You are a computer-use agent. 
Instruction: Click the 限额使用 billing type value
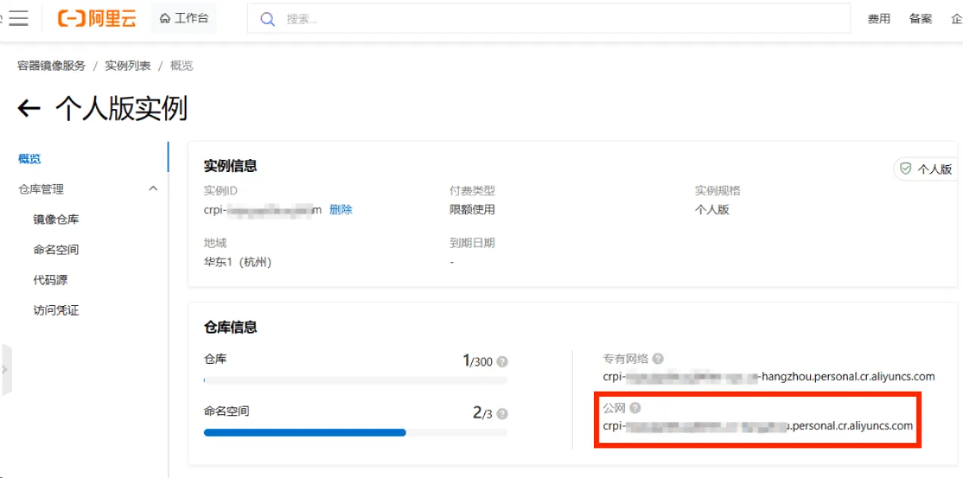point(472,210)
